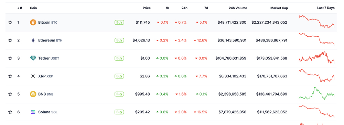The height and width of the screenshot is (125, 344).
Task: Click the Ethereum diamond logo icon
Action: pos(33,40)
